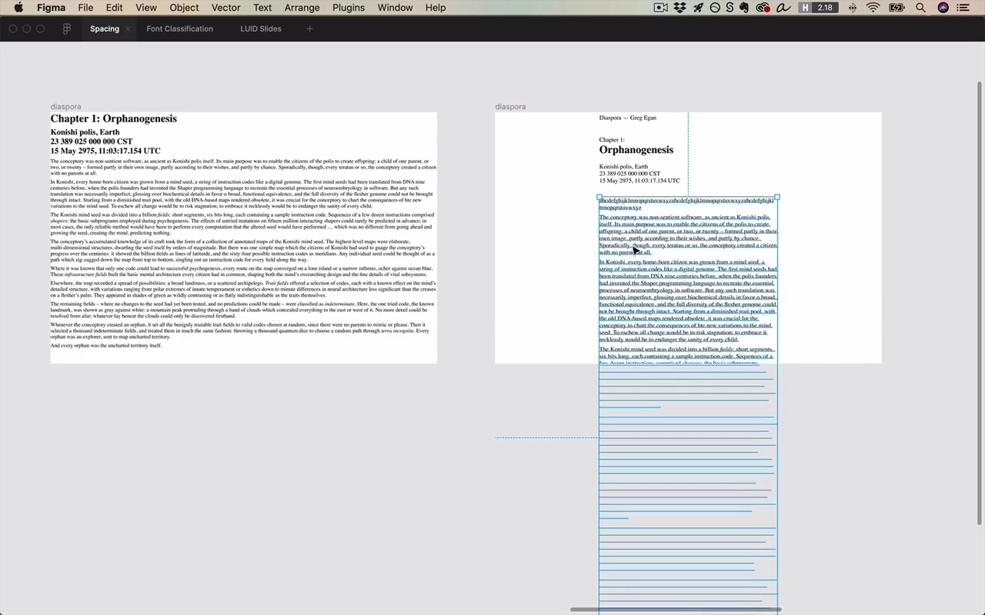Open the View menu
This screenshot has width=985, height=615.
(146, 8)
